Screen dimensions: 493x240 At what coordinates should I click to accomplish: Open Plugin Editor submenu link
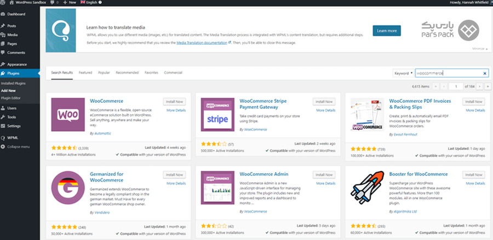point(10,98)
